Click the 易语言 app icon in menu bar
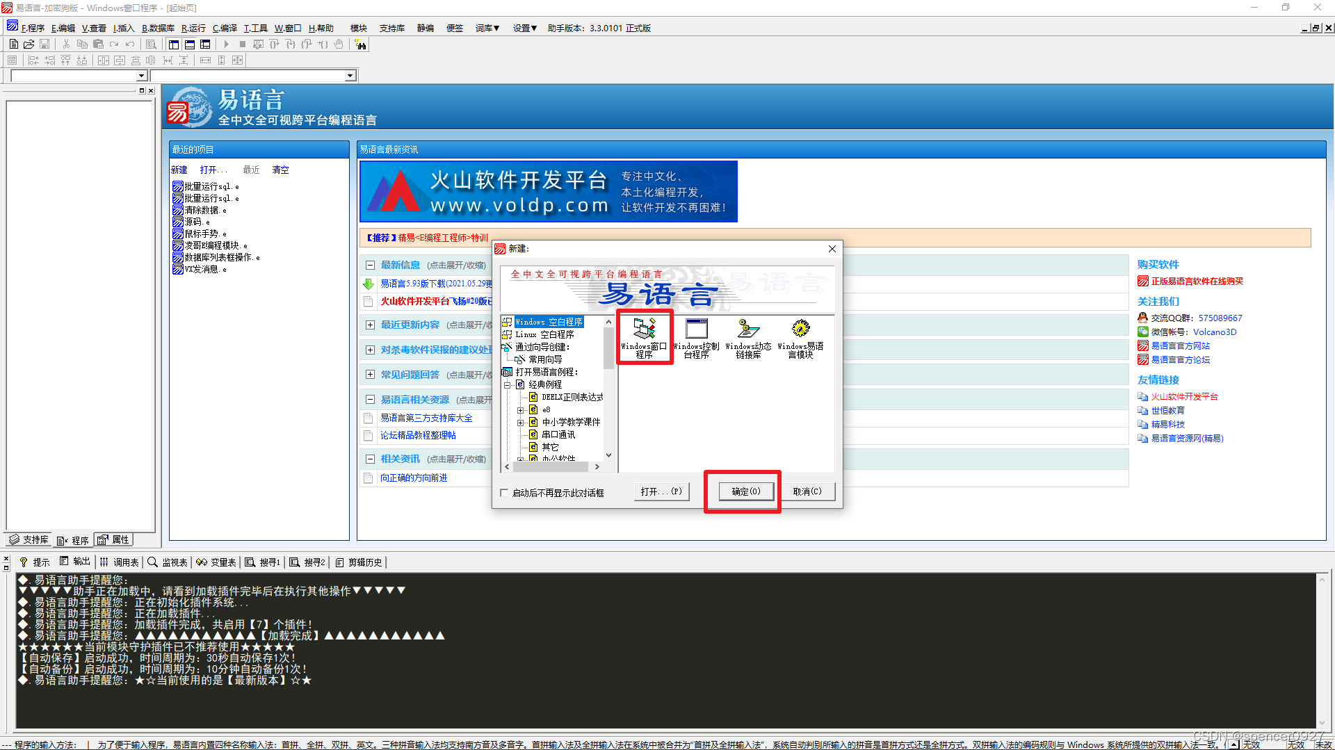Image resolution: width=1335 pixels, height=750 pixels. coord(13,26)
